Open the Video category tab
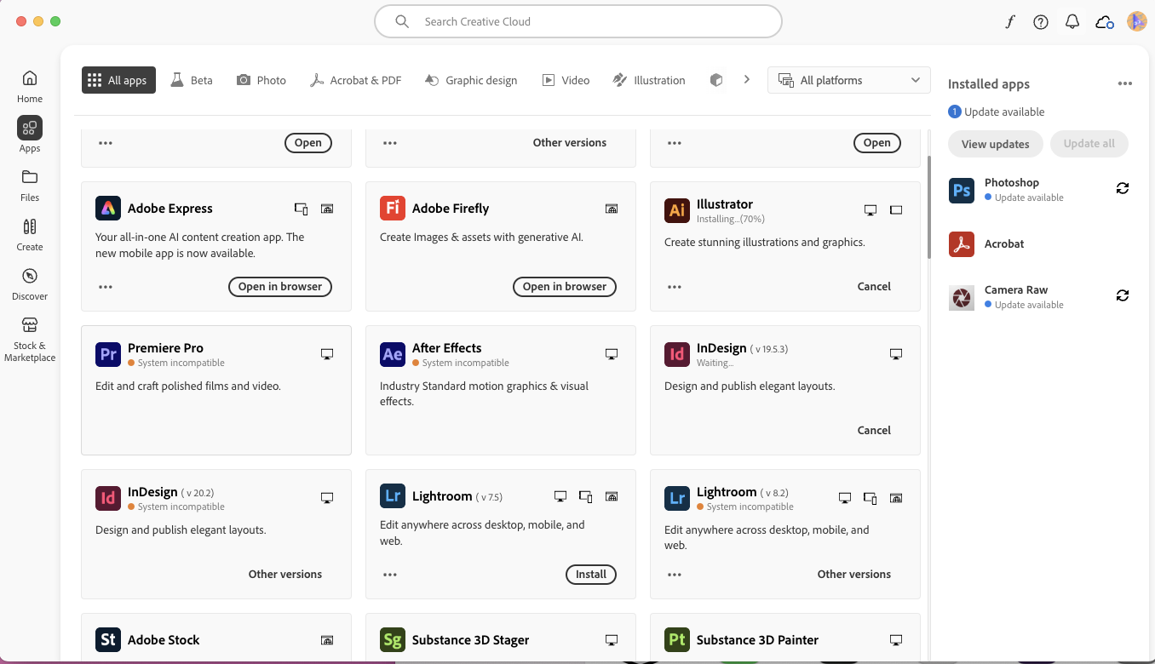 pos(566,80)
